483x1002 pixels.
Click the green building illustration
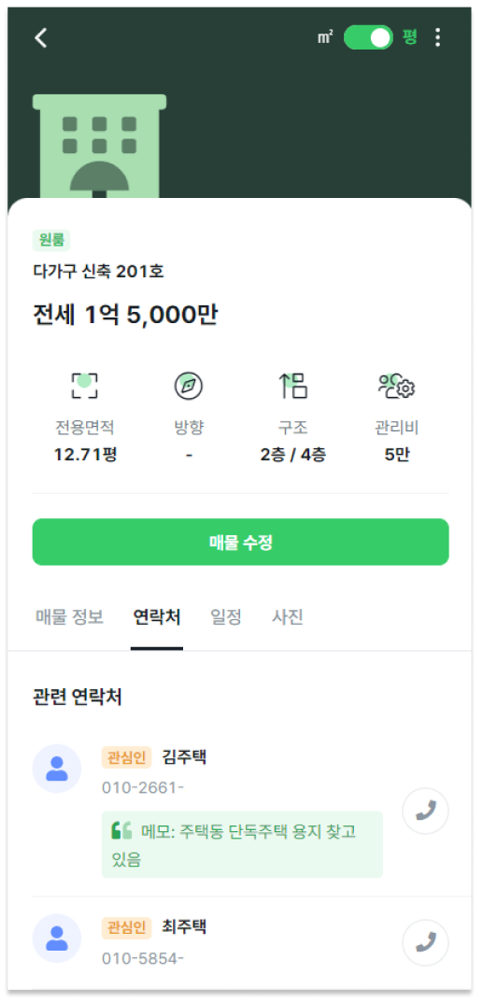coord(100,148)
